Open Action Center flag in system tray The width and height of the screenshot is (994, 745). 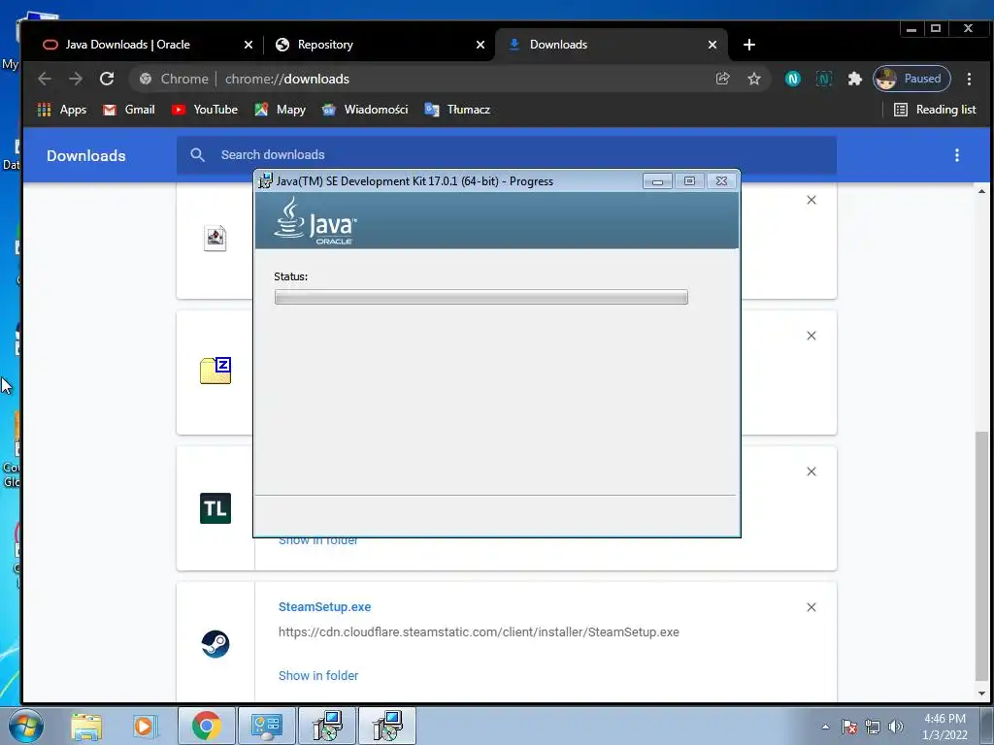click(x=849, y=727)
